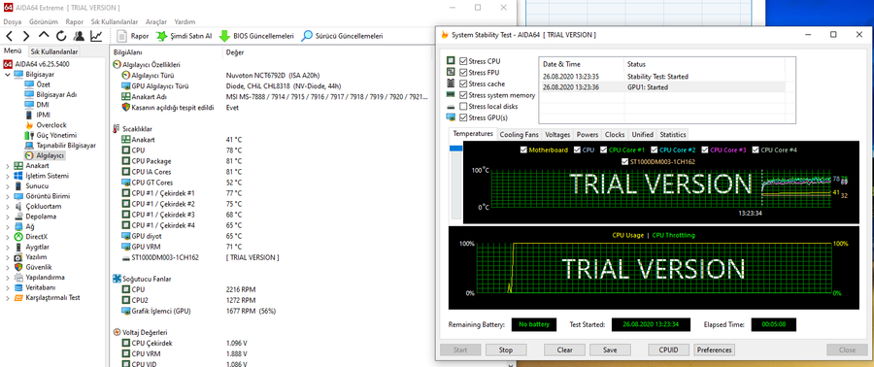The image size is (874, 367).
Task: Select the GPU1: Started log row
Action: 662,87
